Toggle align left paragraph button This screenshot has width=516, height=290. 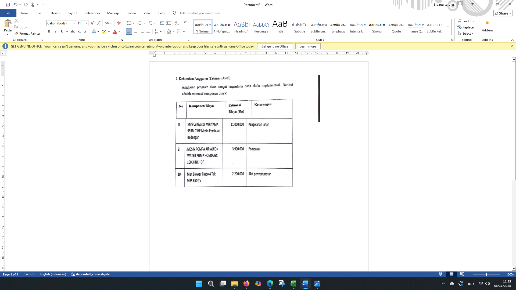129,32
